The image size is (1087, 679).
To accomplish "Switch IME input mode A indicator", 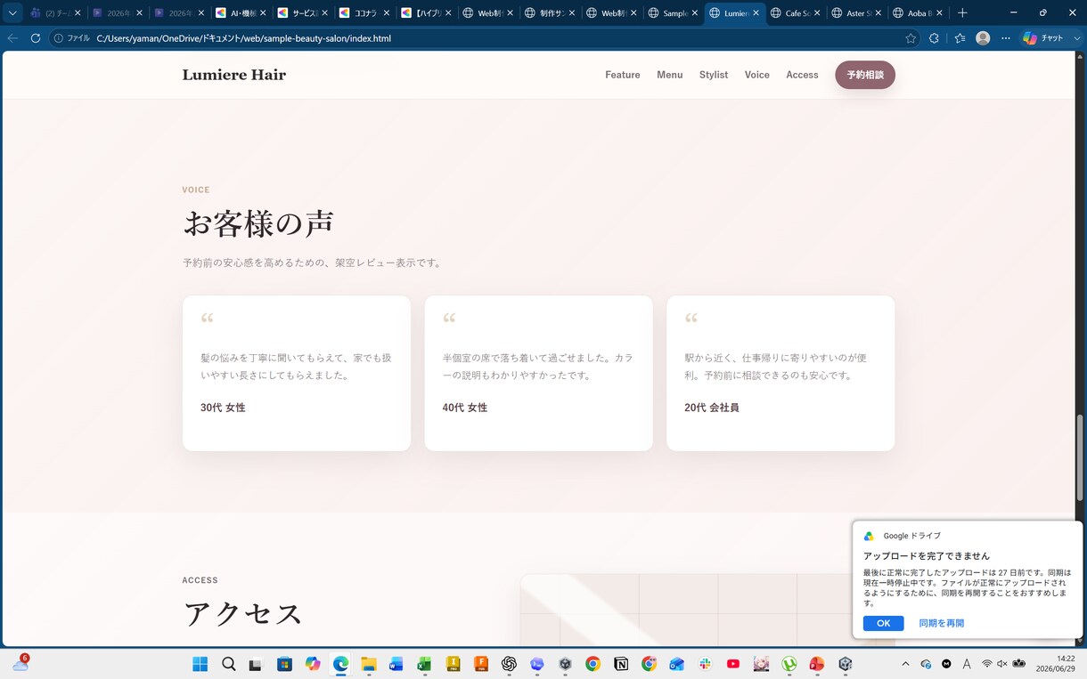I will pos(967,664).
